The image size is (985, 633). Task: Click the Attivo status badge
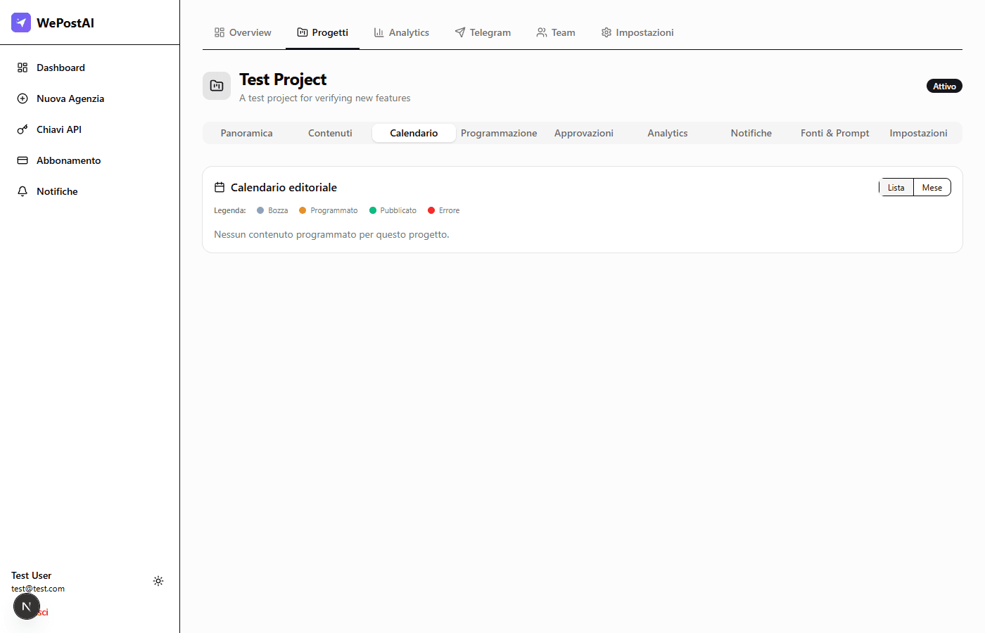click(944, 86)
